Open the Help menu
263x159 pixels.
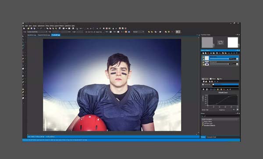tap(73, 26)
